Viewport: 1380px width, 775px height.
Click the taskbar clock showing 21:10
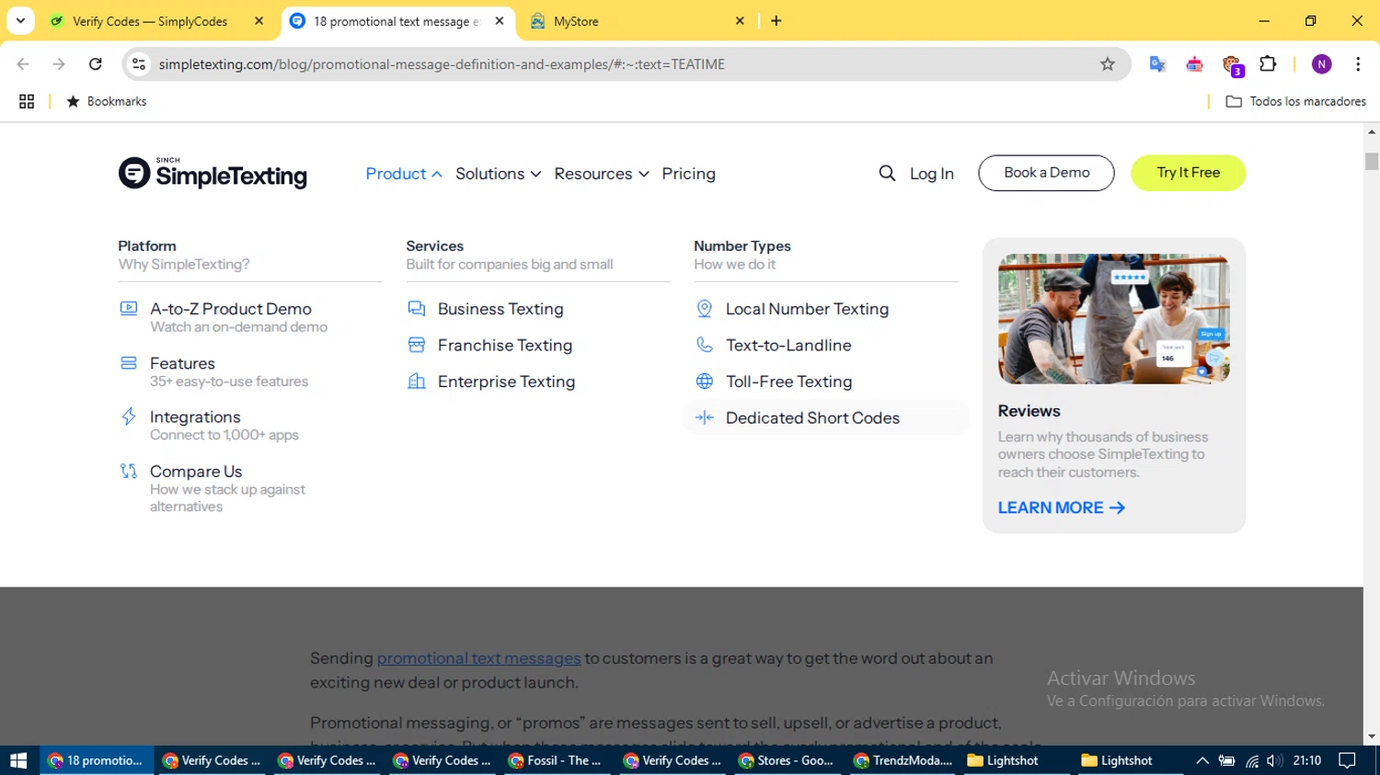pos(1306,760)
